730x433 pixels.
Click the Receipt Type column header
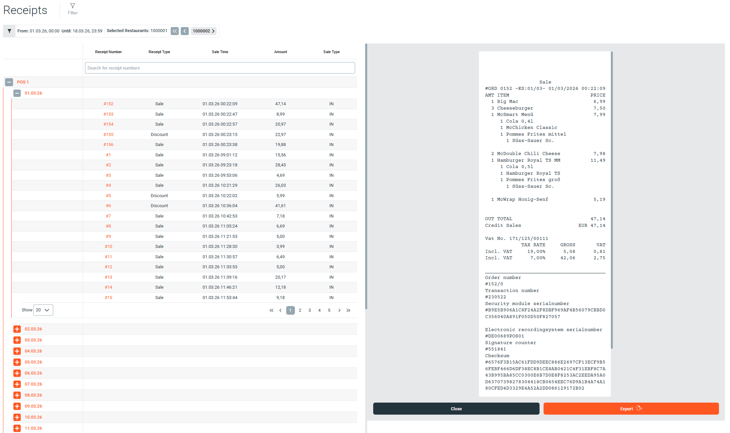pyautogui.click(x=159, y=52)
